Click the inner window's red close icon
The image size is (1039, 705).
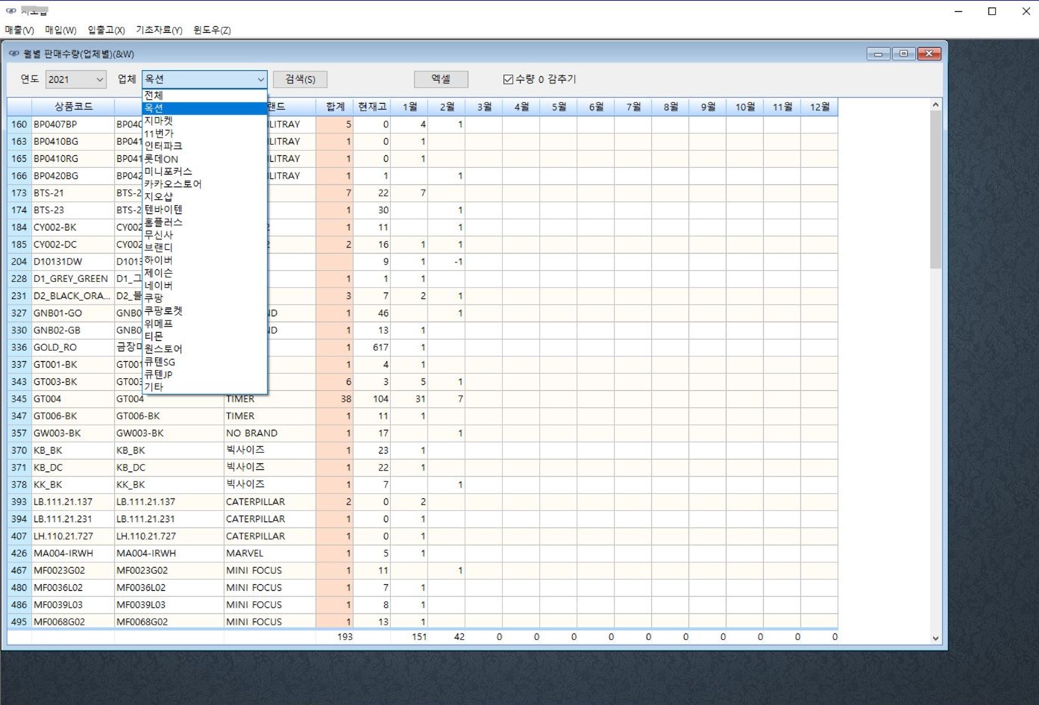pyautogui.click(x=929, y=54)
